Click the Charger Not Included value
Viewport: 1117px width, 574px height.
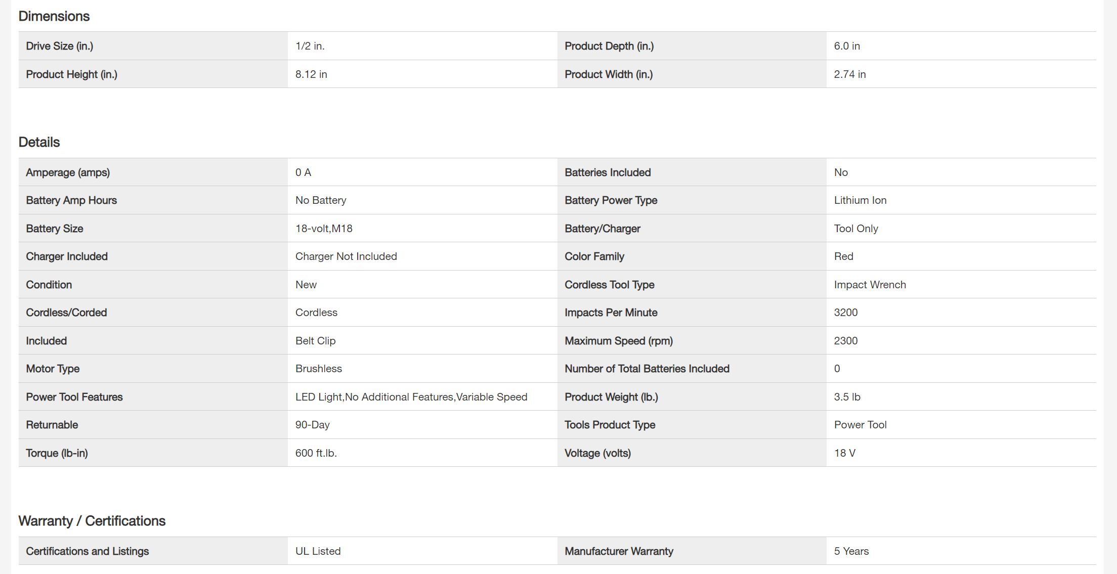pyautogui.click(x=346, y=256)
